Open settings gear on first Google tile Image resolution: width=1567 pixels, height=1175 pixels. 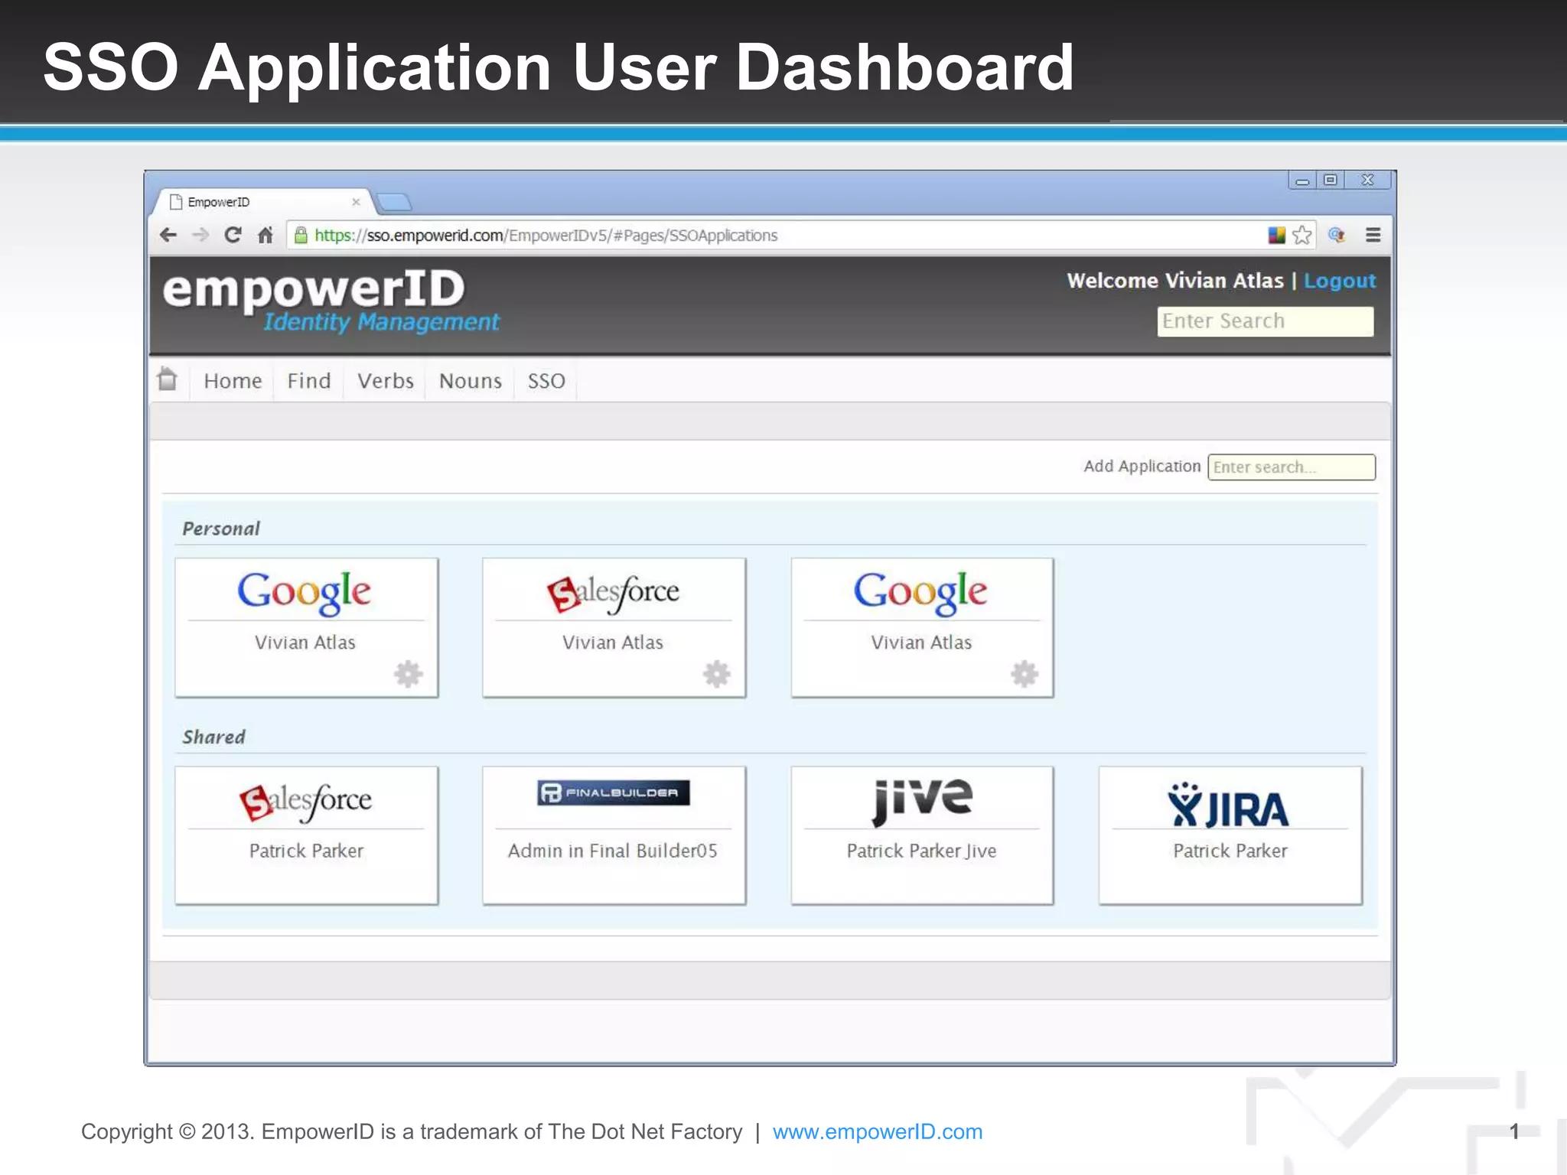pyautogui.click(x=409, y=674)
